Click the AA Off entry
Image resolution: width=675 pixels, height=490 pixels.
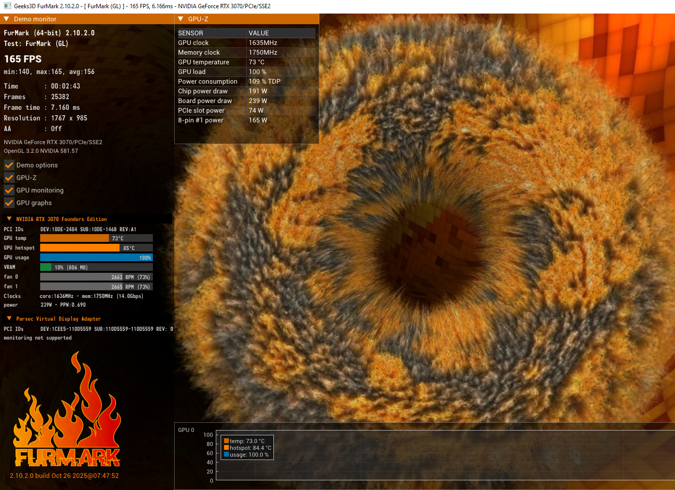[x=33, y=129]
